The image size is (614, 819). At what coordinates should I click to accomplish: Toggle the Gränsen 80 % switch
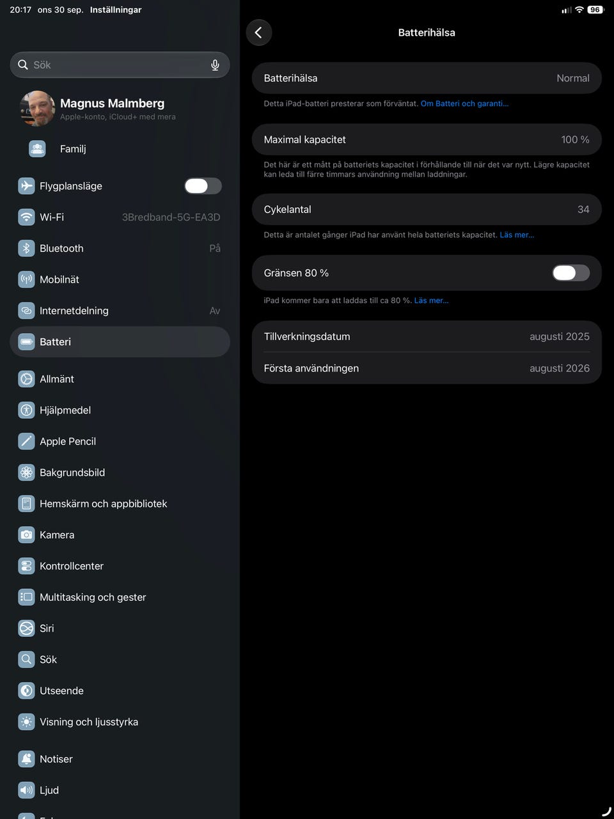pyautogui.click(x=571, y=273)
